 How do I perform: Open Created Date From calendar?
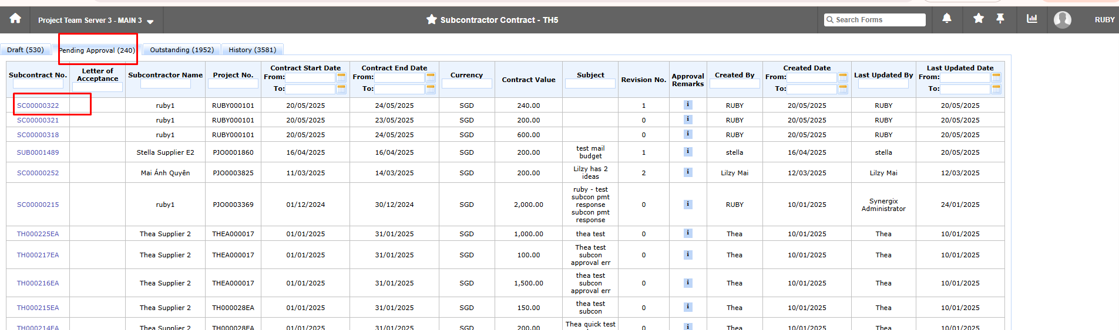[x=843, y=77]
